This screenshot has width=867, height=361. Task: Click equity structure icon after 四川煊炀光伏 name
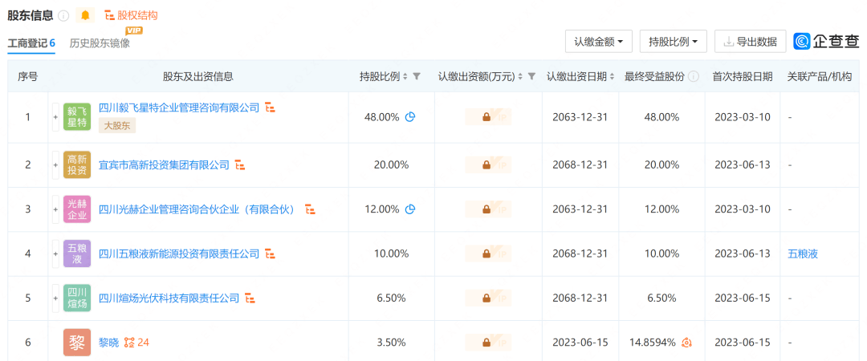point(250,298)
